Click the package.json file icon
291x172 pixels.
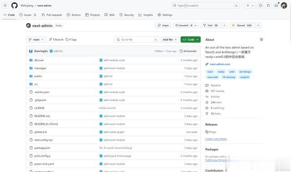click(x=31, y=148)
